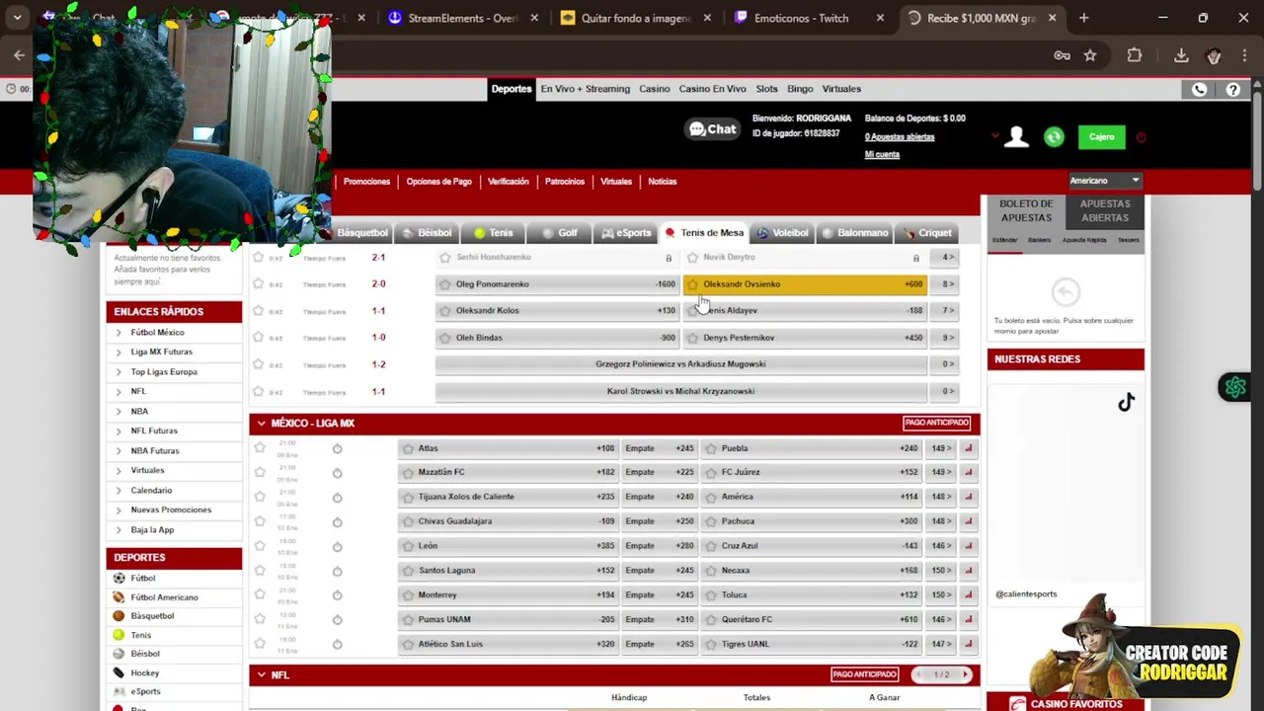Screen dimensions: 1264x711
Task: Click the Básquetbol ball icon in Deportes list
Action: pyautogui.click(x=118, y=616)
